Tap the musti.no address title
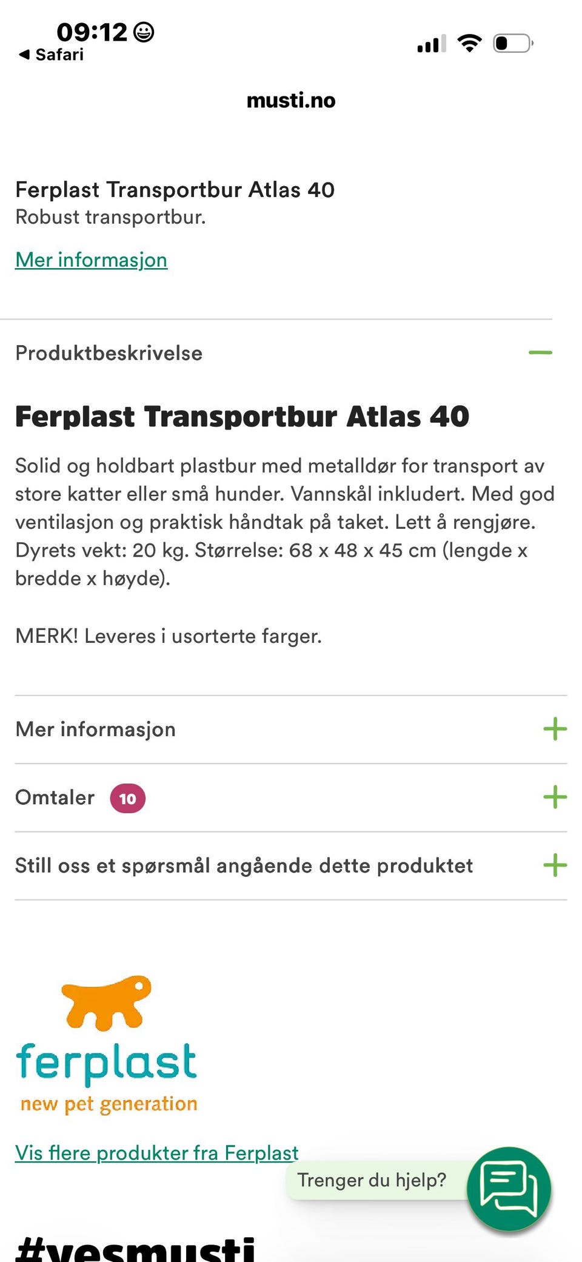This screenshot has width=582, height=1262. 291,100
